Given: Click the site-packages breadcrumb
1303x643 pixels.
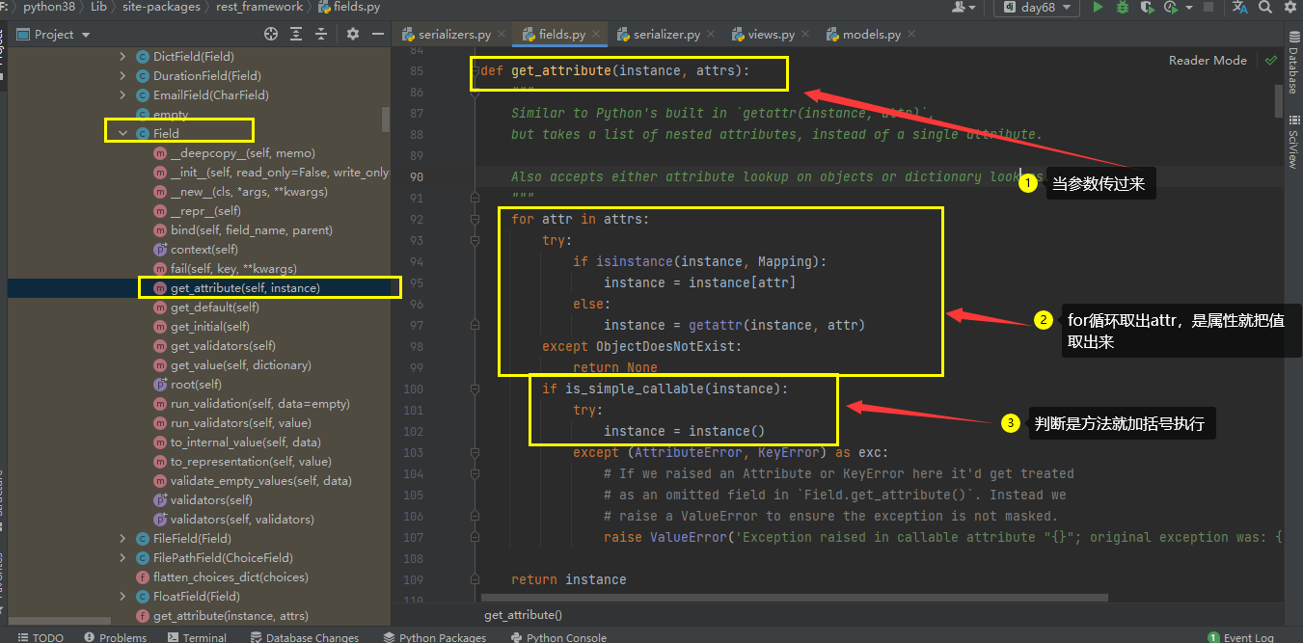Looking at the screenshot, I should (x=161, y=7).
